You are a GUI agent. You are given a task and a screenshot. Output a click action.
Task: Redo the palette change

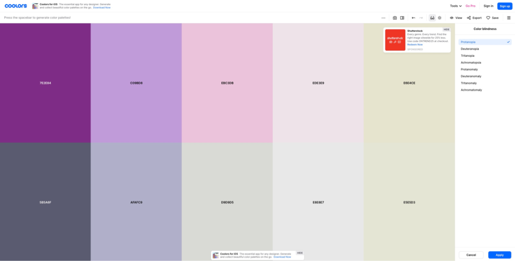pyautogui.click(x=421, y=18)
